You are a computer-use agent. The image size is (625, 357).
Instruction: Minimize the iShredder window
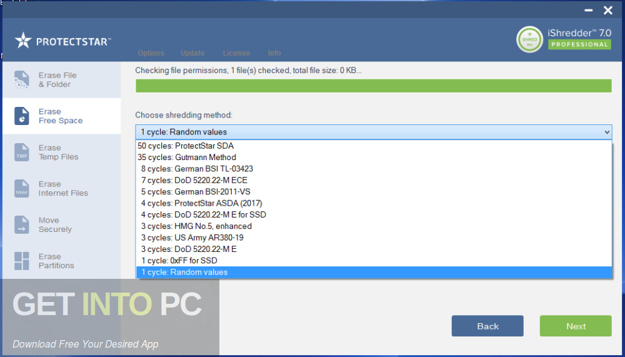588,11
